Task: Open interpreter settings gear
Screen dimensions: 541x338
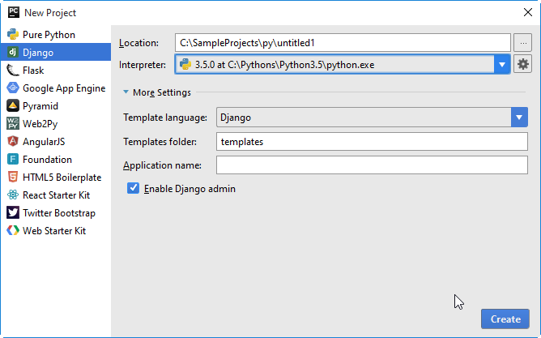Action: (523, 65)
